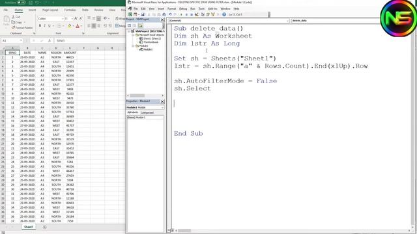
Task: Select ThisWorkbook in the project tree
Action: click(151, 42)
